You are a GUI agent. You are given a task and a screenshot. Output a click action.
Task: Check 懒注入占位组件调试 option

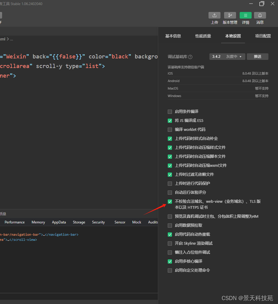[170, 252]
